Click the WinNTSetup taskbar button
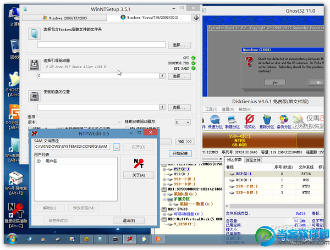The height and width of the screenshot is (250, 330). coord(100,239)
